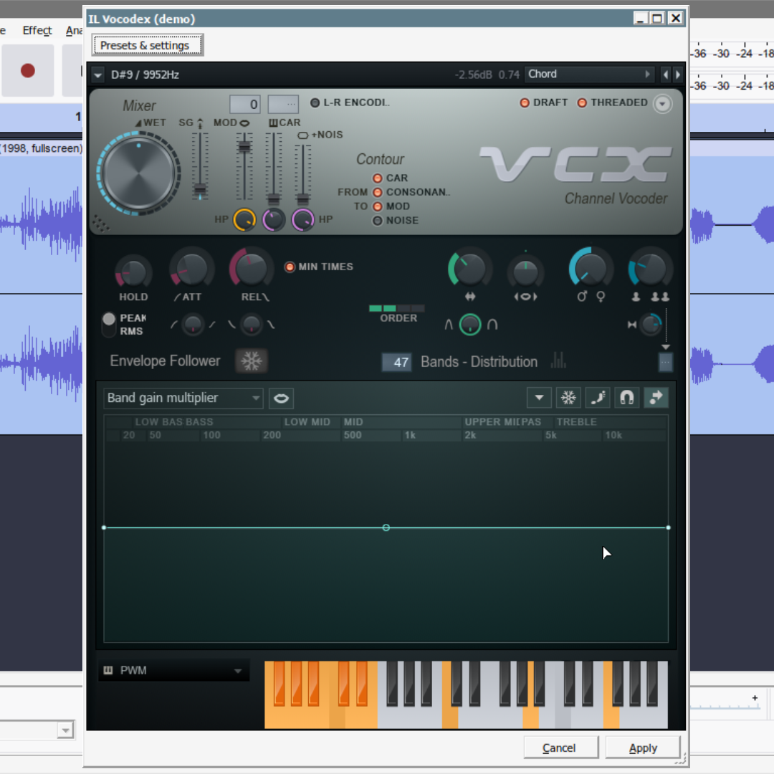Click the snowflake icon in the envelope toolbar
774x774 pixels.
tap(568, 398)
